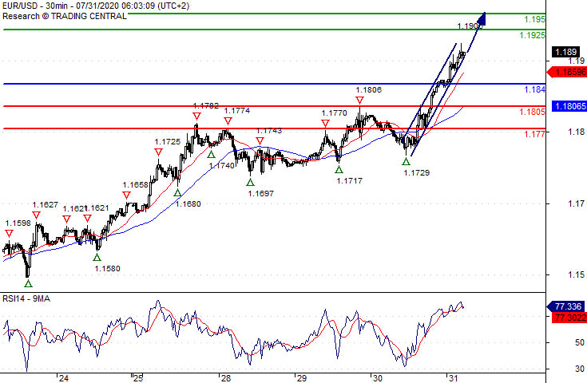
Task: Click the blue 77.336 RSI value tag
Action: [565, 306]
